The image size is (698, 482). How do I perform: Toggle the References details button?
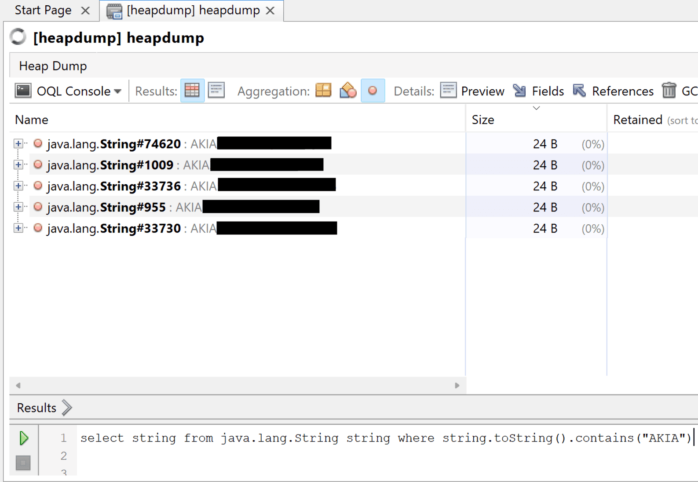[x=613, y=91]
